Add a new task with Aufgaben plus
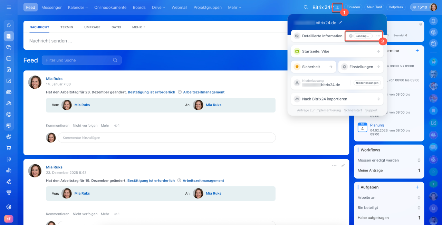Screen dimensions: 442x225 pos(417,187)
